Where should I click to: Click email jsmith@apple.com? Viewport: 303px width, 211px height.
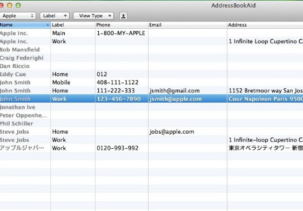(176, 99)
